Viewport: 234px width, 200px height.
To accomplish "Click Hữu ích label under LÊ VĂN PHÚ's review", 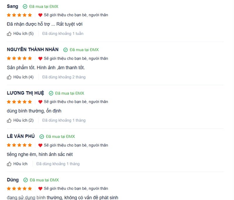I will 20,164.
